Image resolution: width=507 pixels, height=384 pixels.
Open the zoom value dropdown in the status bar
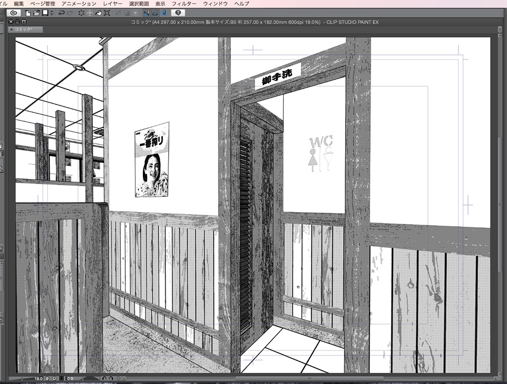click(38, 378)
